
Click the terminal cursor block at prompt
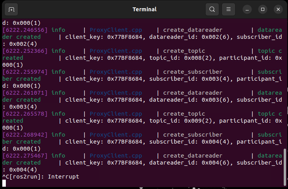4,183
